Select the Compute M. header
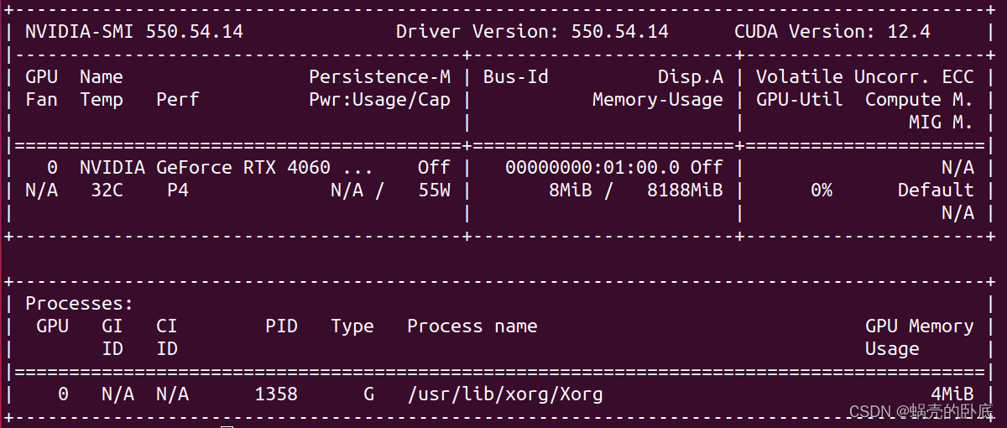 click(920, 100)
